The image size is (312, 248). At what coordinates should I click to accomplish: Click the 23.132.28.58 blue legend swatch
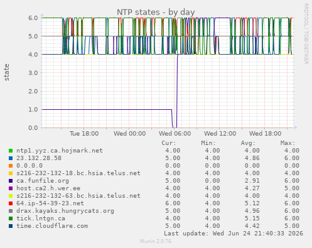tap(11, 158)
